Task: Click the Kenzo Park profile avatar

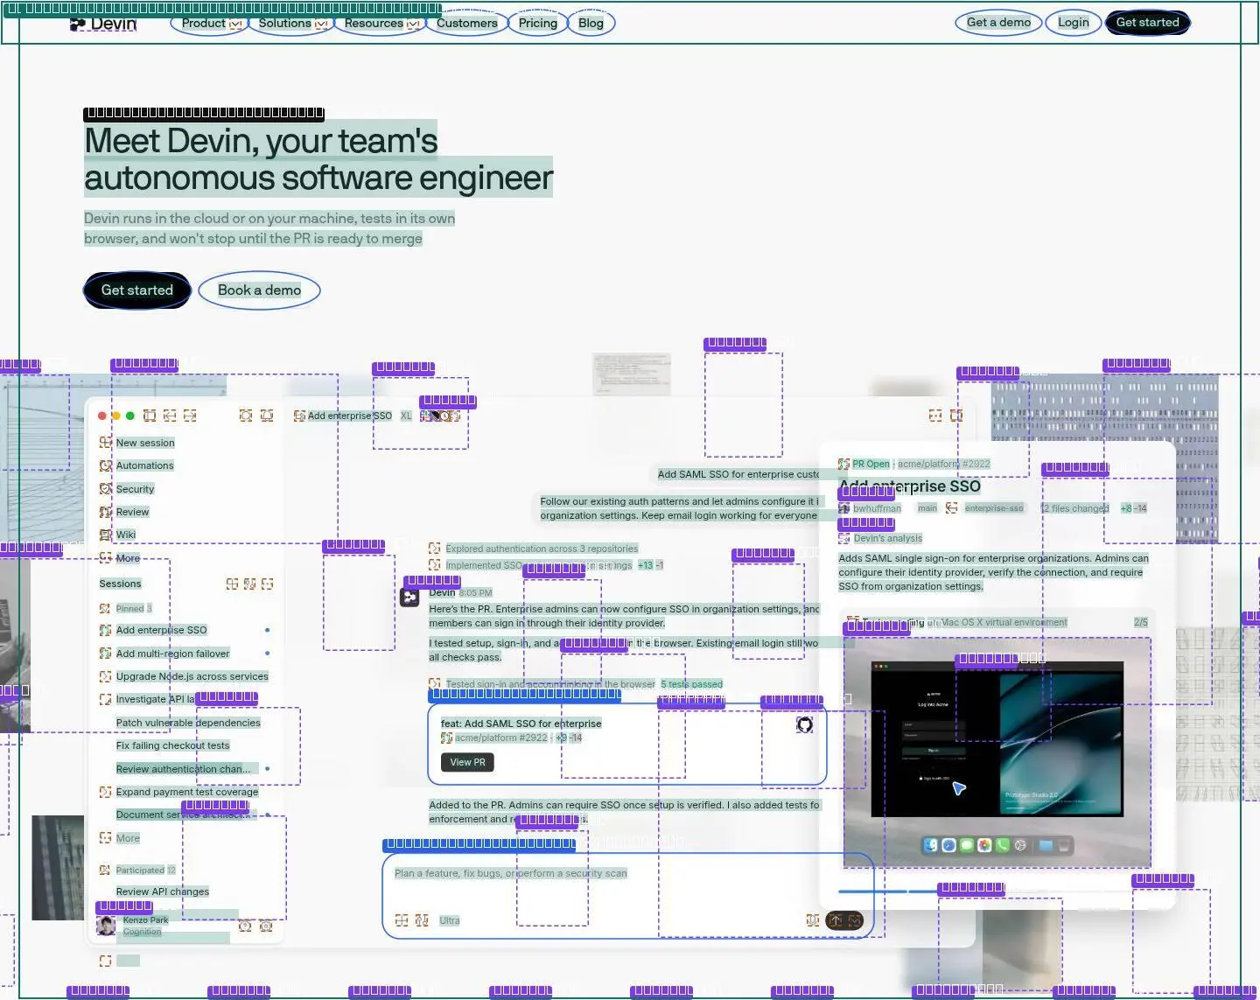Action: click(106, 926)
